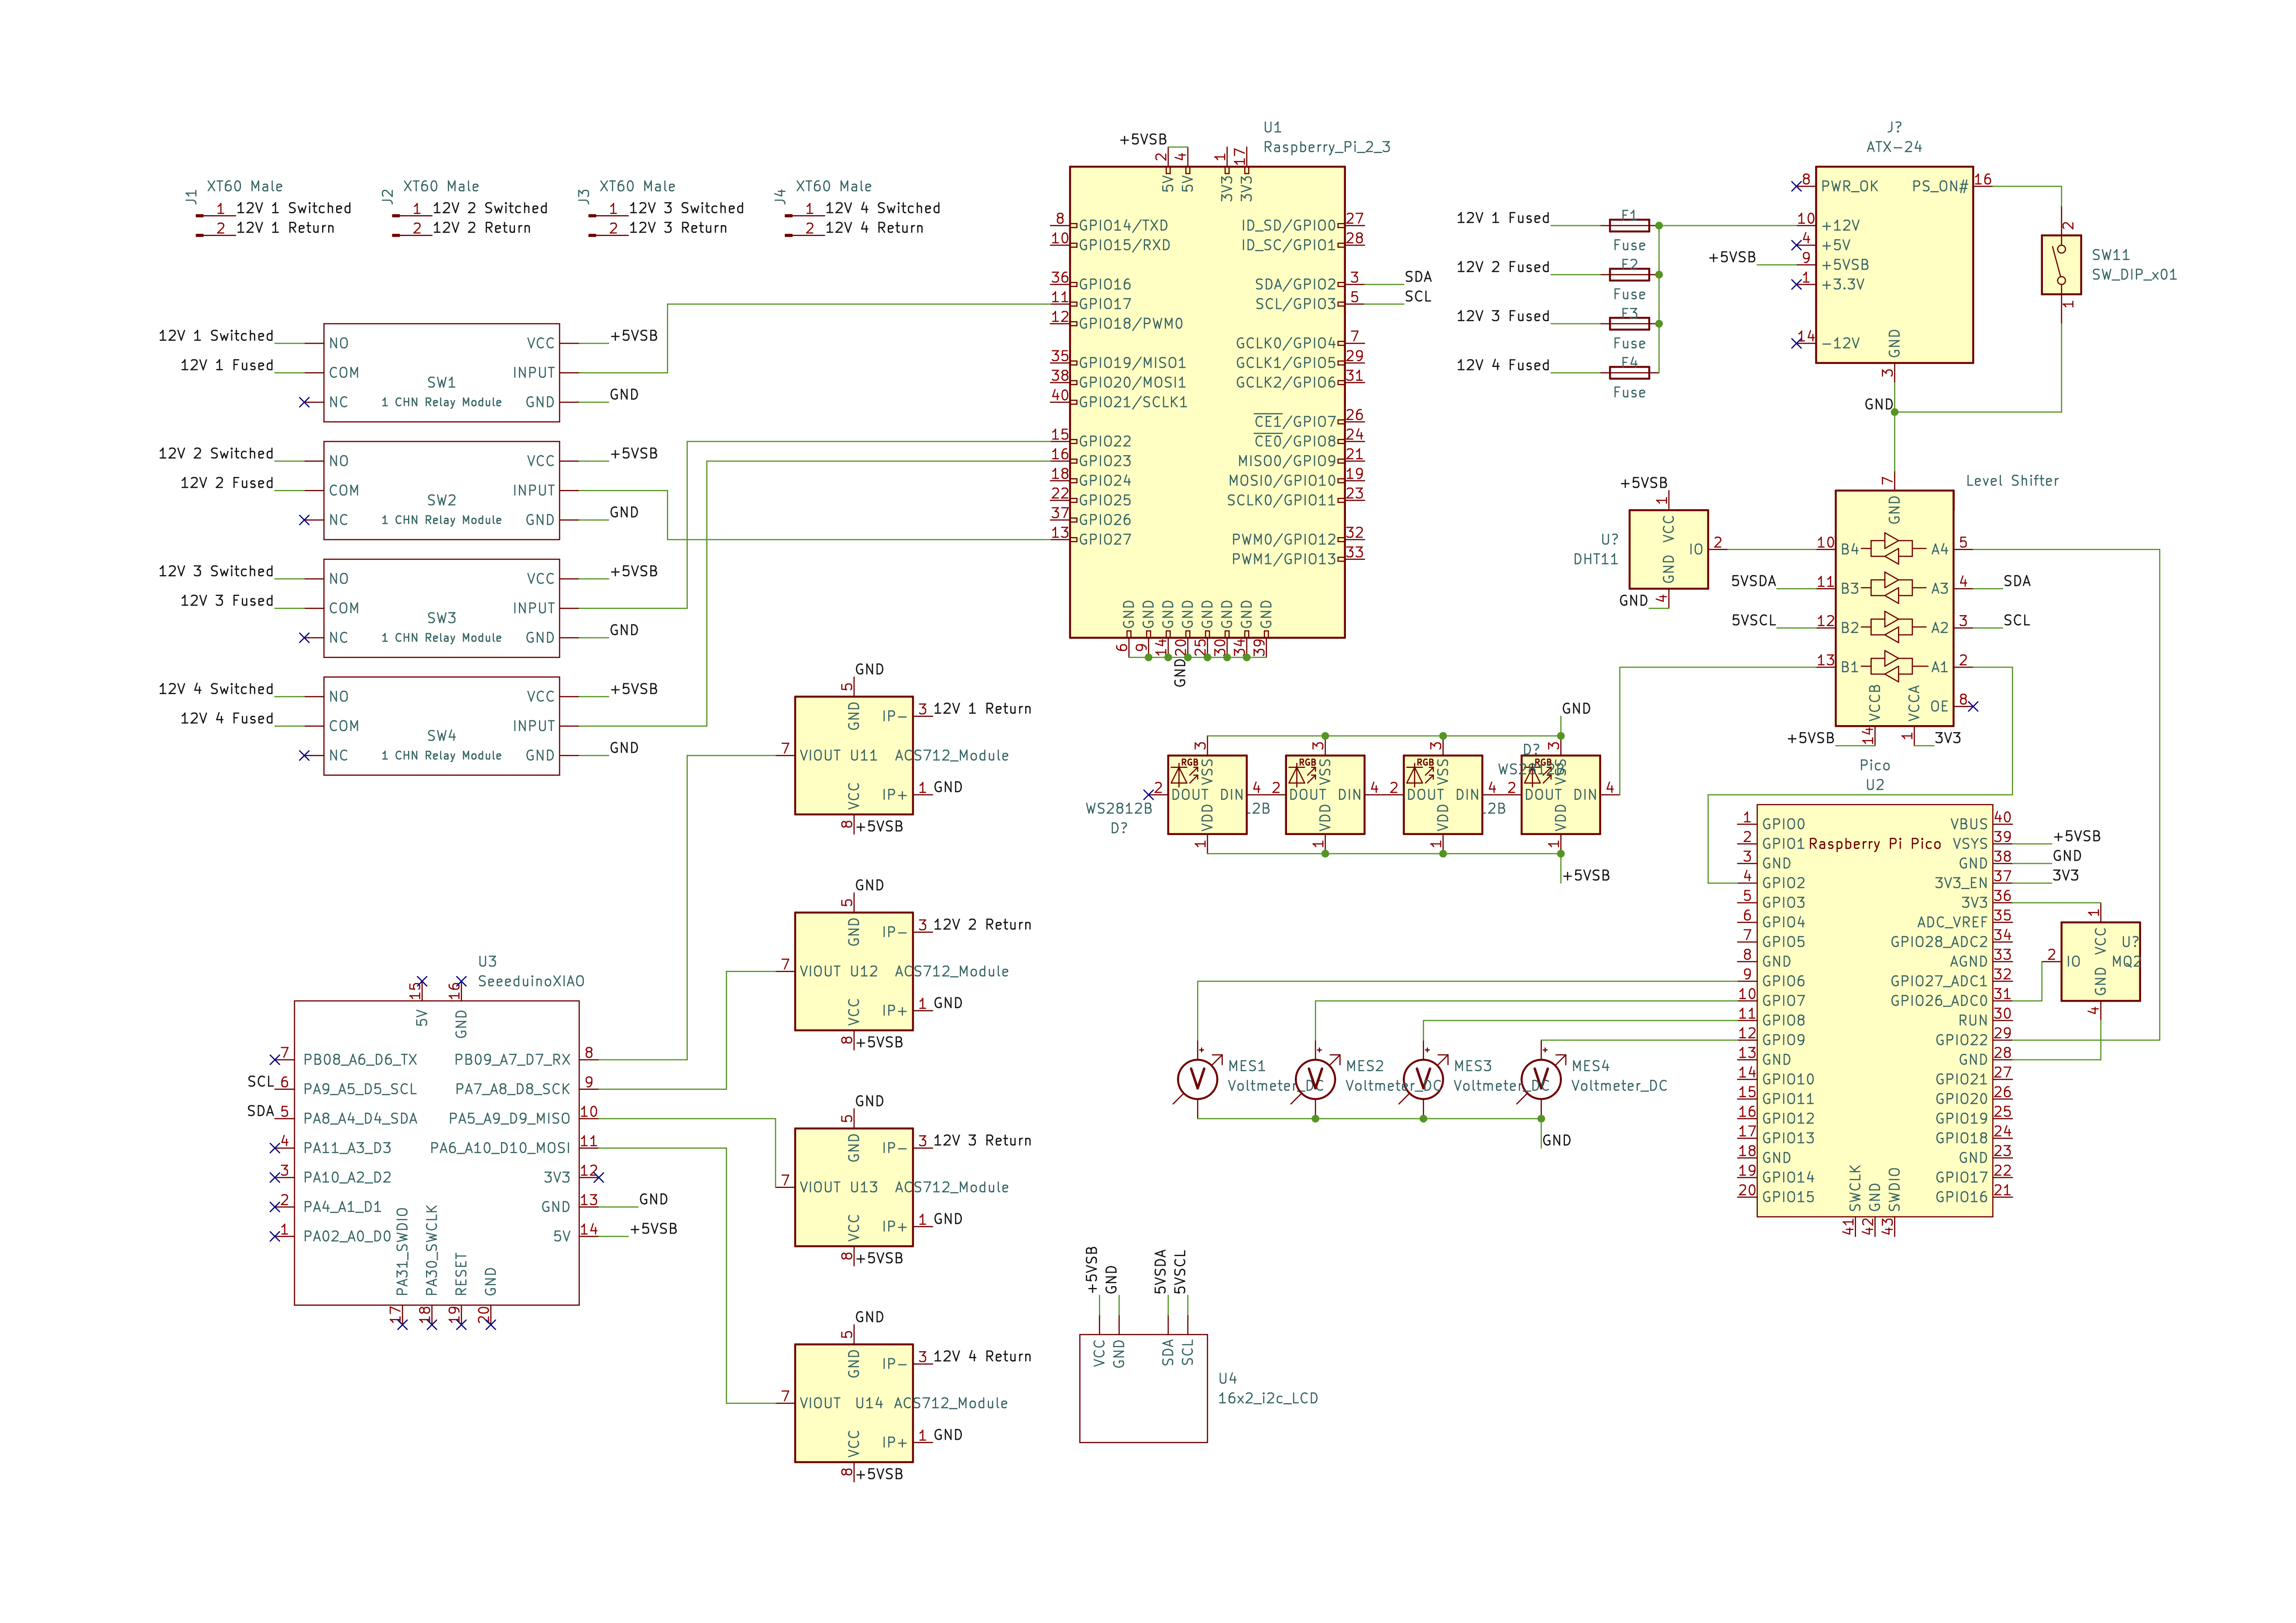Select the leftmost WS2812B LED symbol

[1207, 794]
